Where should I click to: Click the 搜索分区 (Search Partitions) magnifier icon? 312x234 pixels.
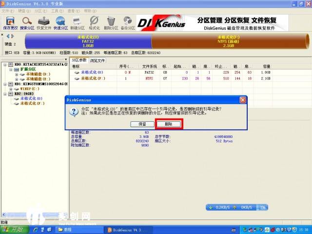(x=27, y=22)
